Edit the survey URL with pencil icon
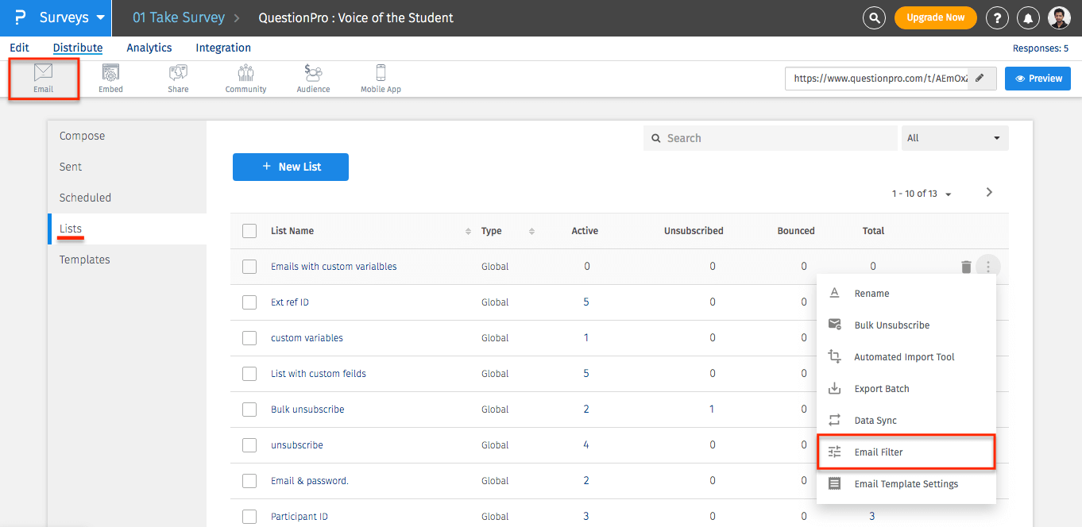The image size is (1082, 527). click(980, 79)
